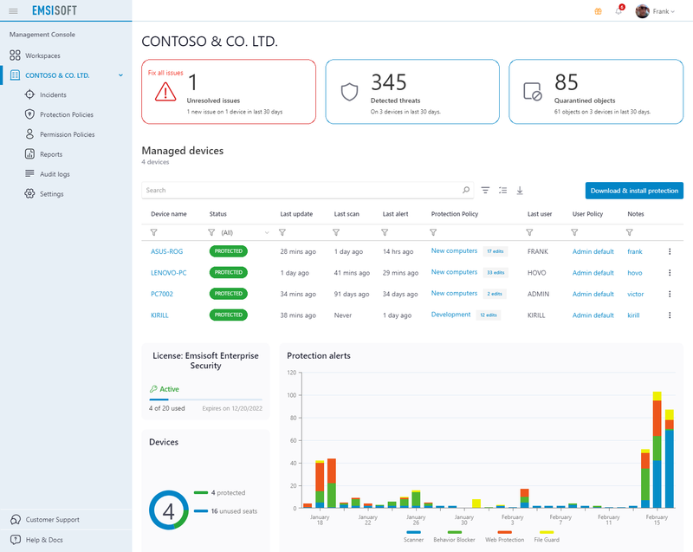This screenshot has width=693, height=552.
Task: Open Audit logs section
Action: click(55, 174)
